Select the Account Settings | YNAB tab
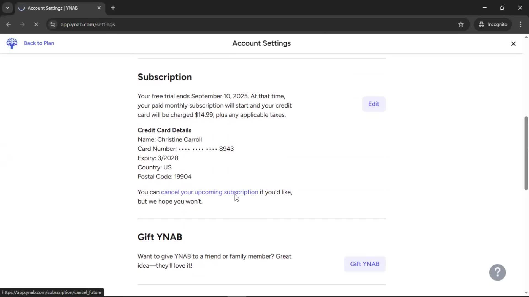 60,8
